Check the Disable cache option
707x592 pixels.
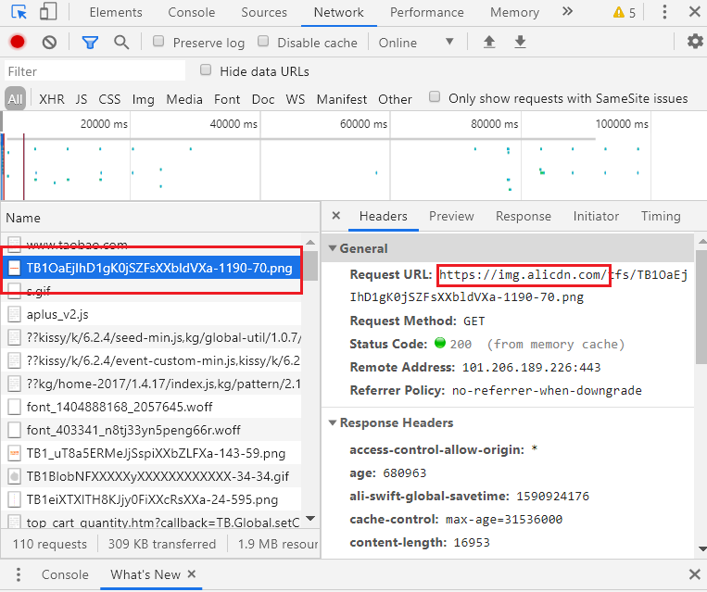[263, 42]
